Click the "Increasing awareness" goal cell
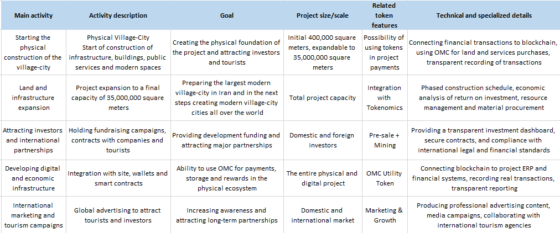560x233 pixels. [226, 215]
